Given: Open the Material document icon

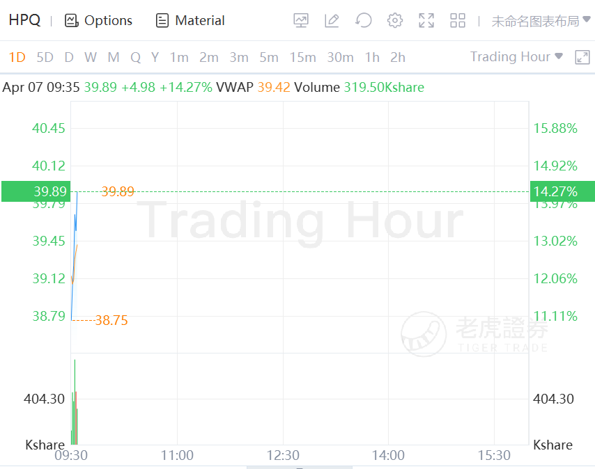Looking at the screenshot, I should [162, 21].
